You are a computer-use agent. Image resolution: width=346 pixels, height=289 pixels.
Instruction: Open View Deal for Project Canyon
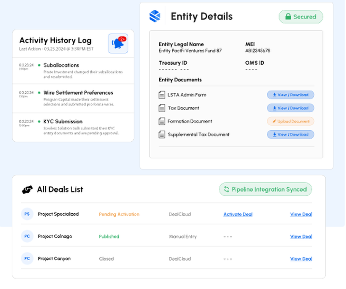point(301,258)
